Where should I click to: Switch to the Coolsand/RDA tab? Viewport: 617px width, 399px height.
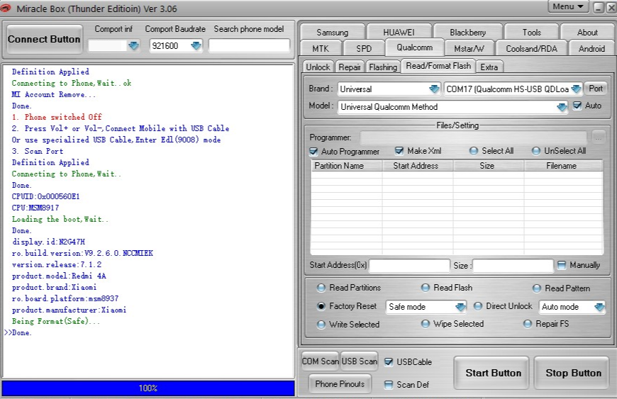pyautogui.click(x=532, y=49)
